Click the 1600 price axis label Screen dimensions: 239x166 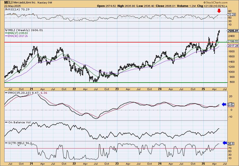coord(231,57)
